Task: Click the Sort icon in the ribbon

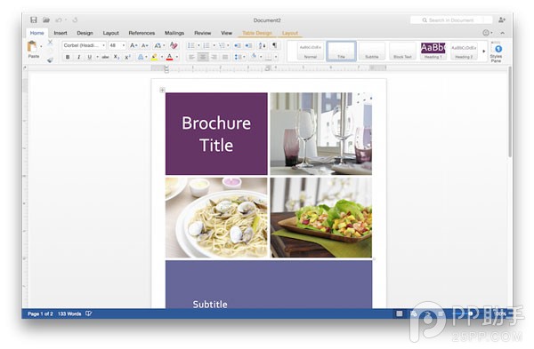Action: tap(262, 45)
